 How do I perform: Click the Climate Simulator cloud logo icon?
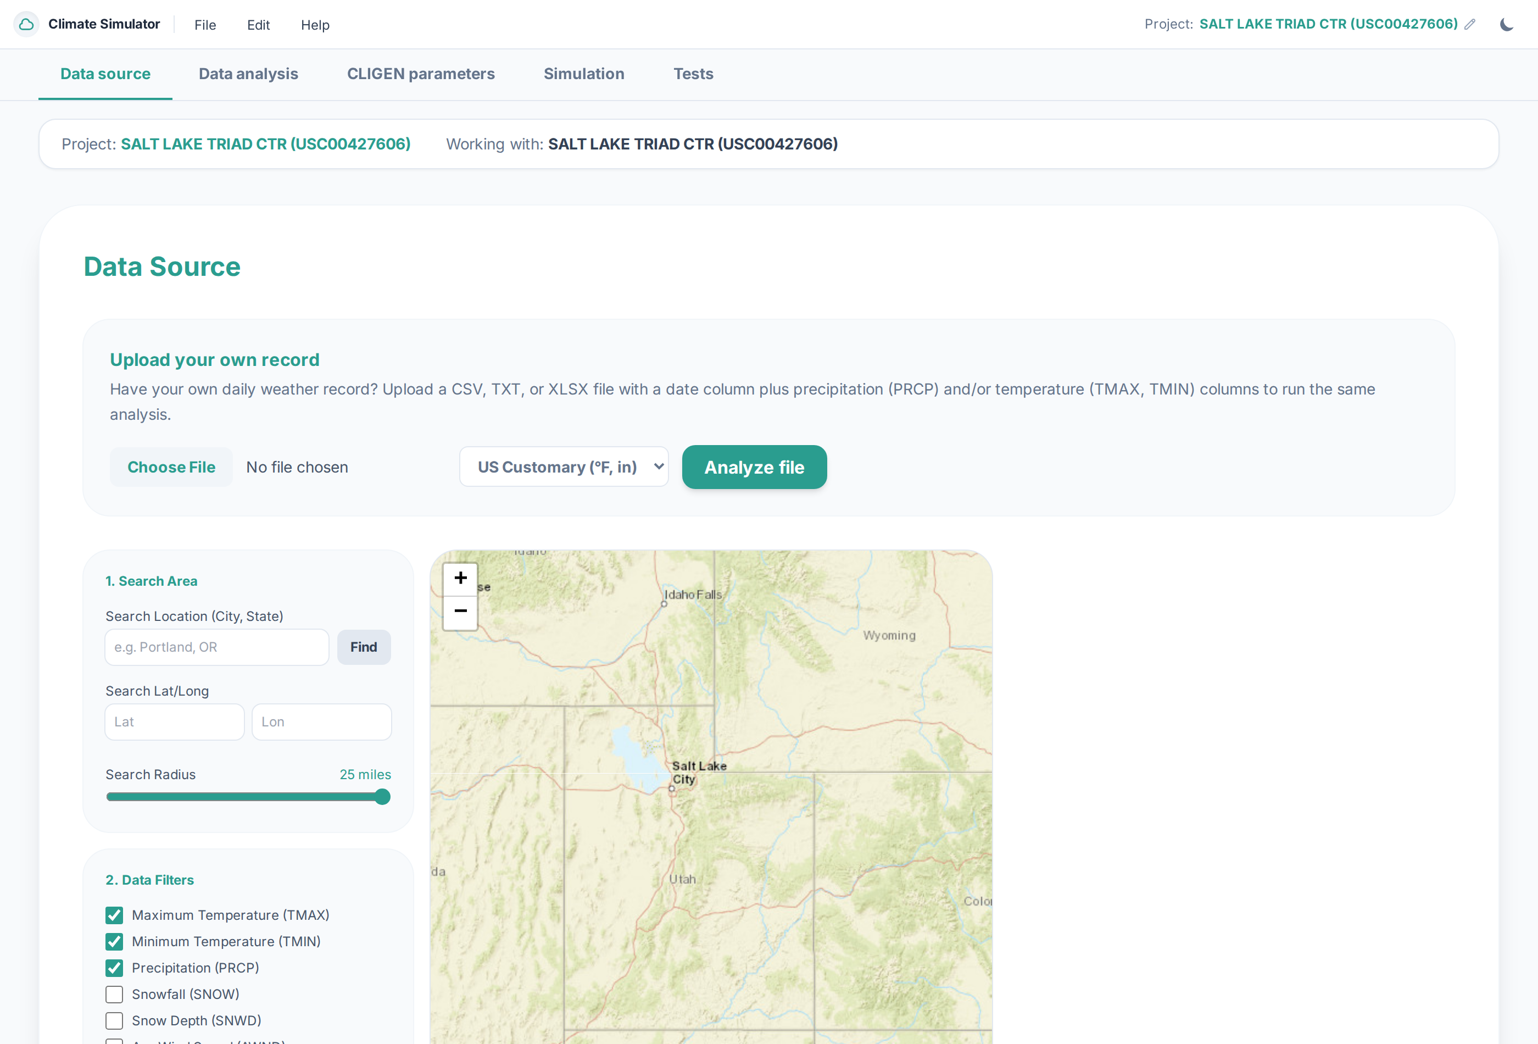[x=26, y=25]
